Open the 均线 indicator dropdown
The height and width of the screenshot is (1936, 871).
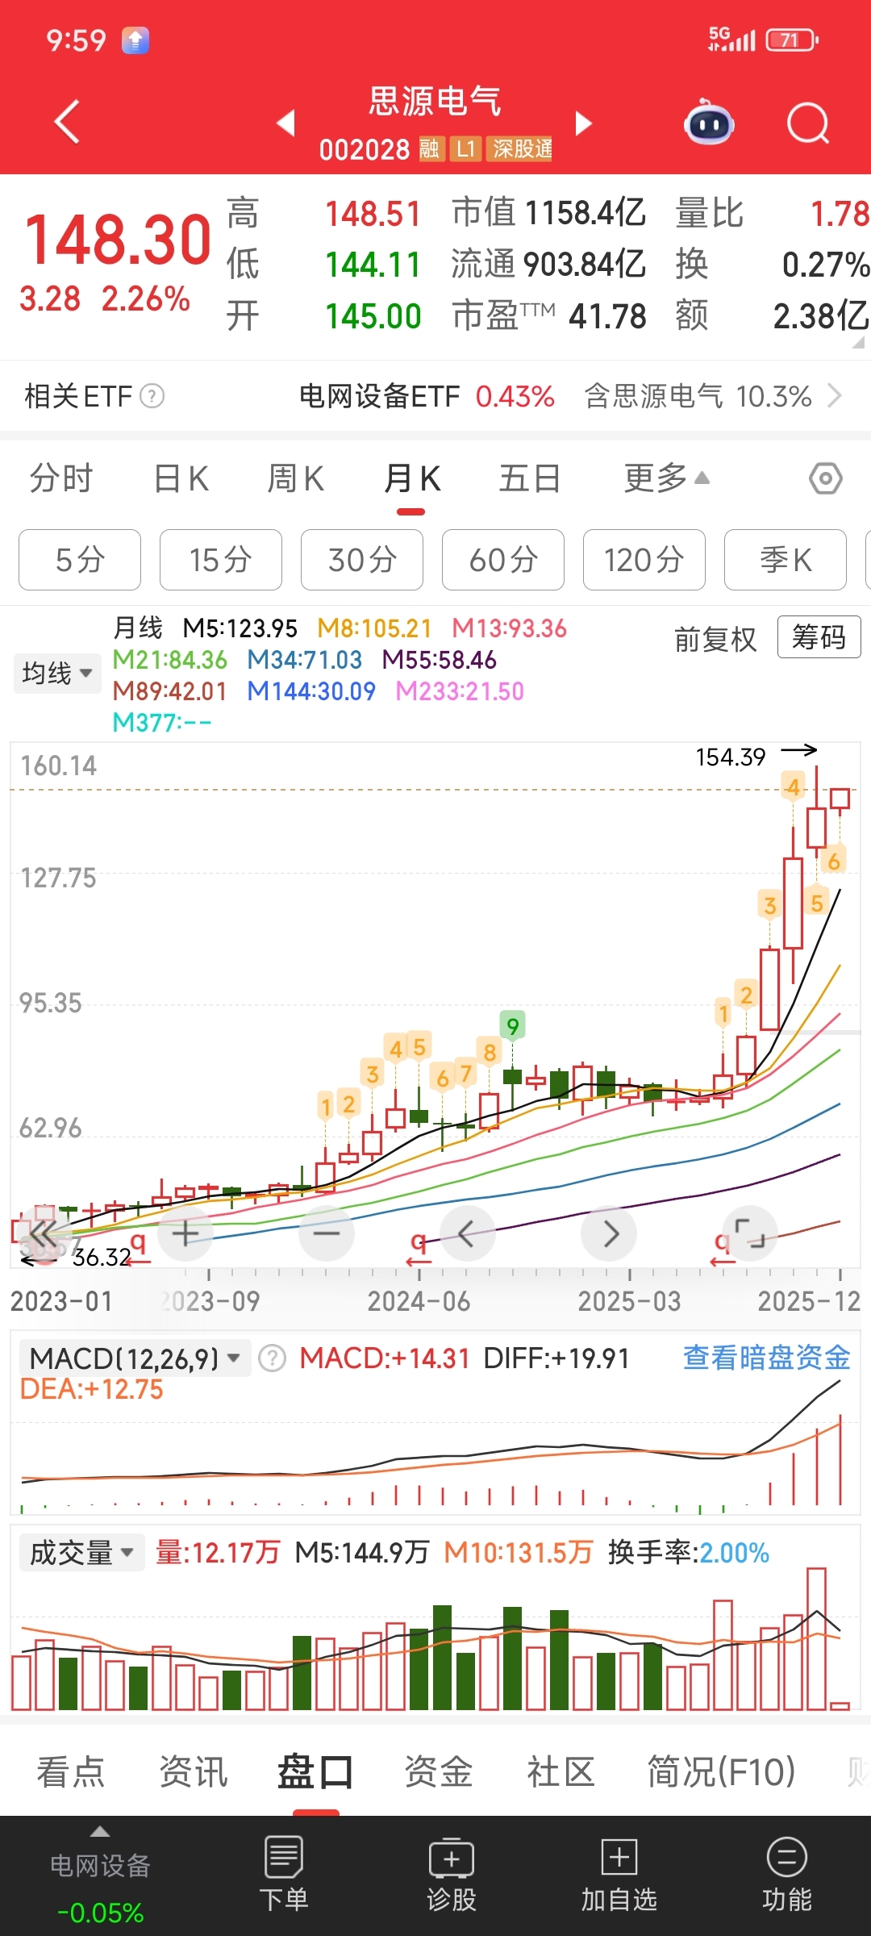point(56,673)
